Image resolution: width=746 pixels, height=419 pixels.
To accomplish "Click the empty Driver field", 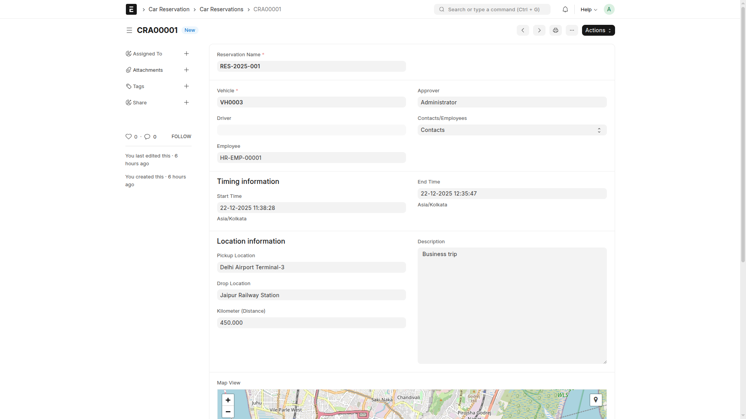I will 311,130.
